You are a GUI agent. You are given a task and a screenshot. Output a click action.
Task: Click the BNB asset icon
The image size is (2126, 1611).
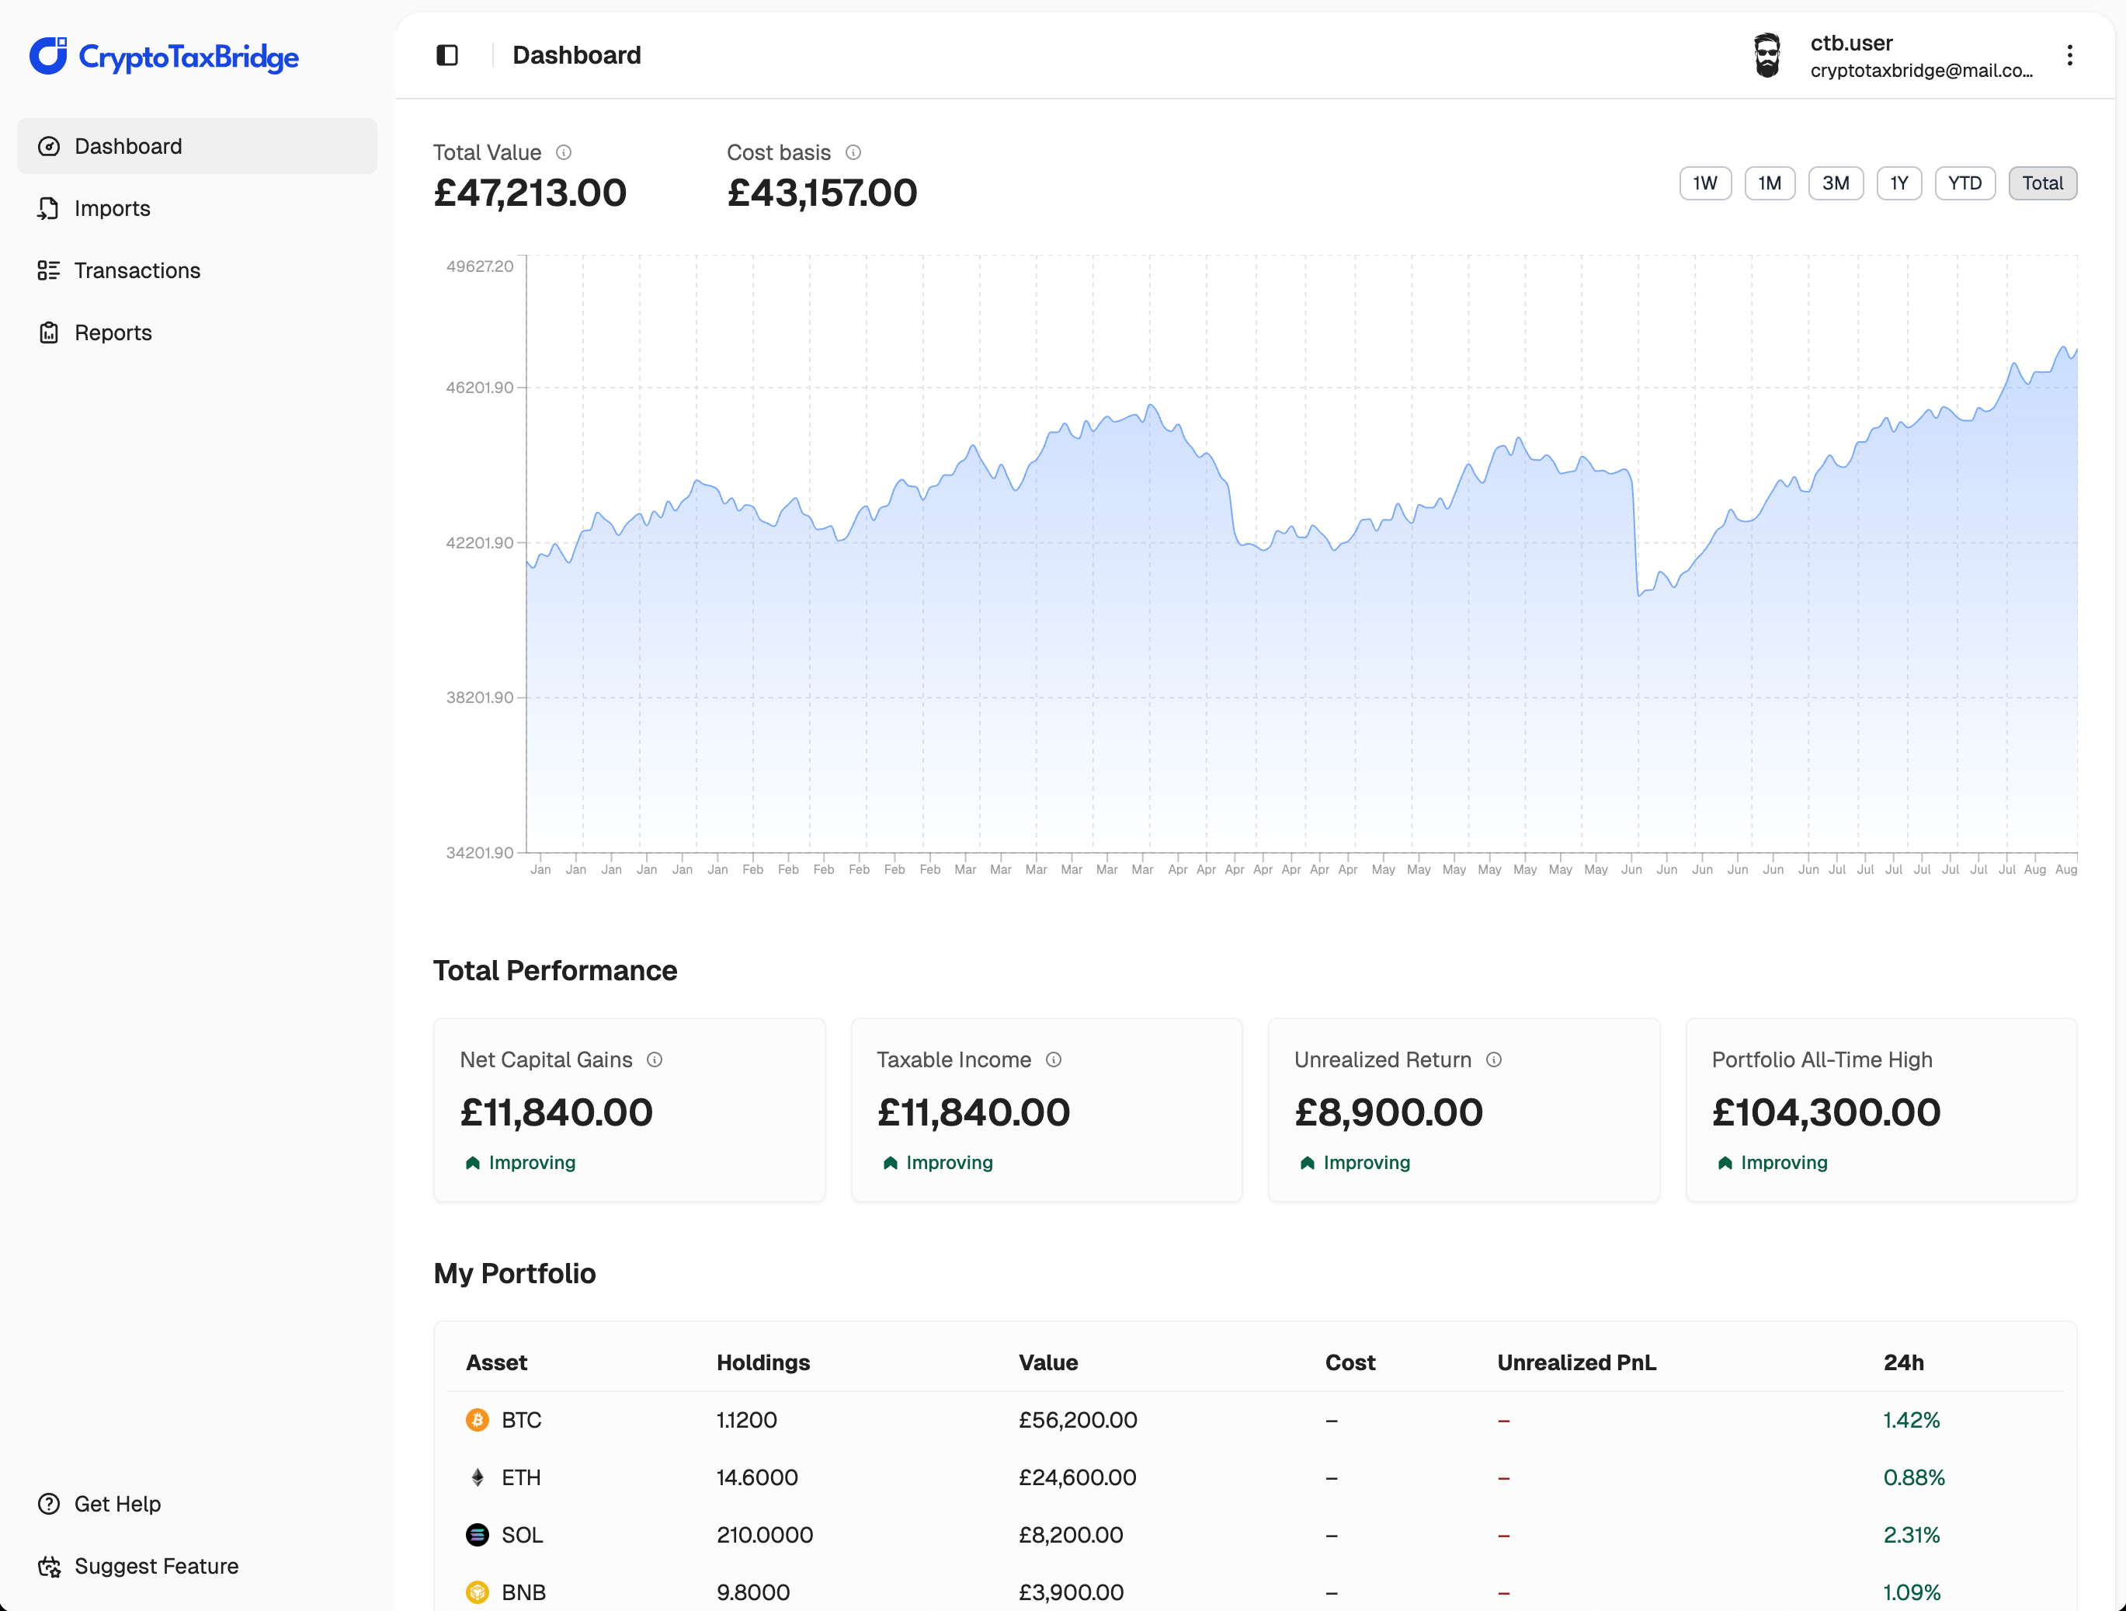478,1592
